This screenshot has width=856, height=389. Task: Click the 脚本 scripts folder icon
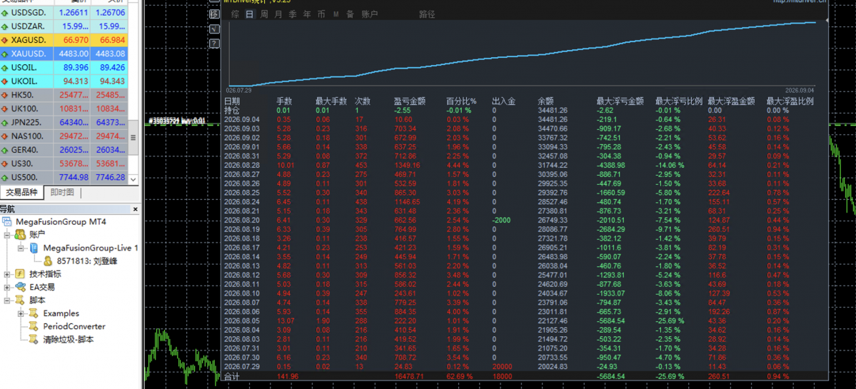[20, 300]
